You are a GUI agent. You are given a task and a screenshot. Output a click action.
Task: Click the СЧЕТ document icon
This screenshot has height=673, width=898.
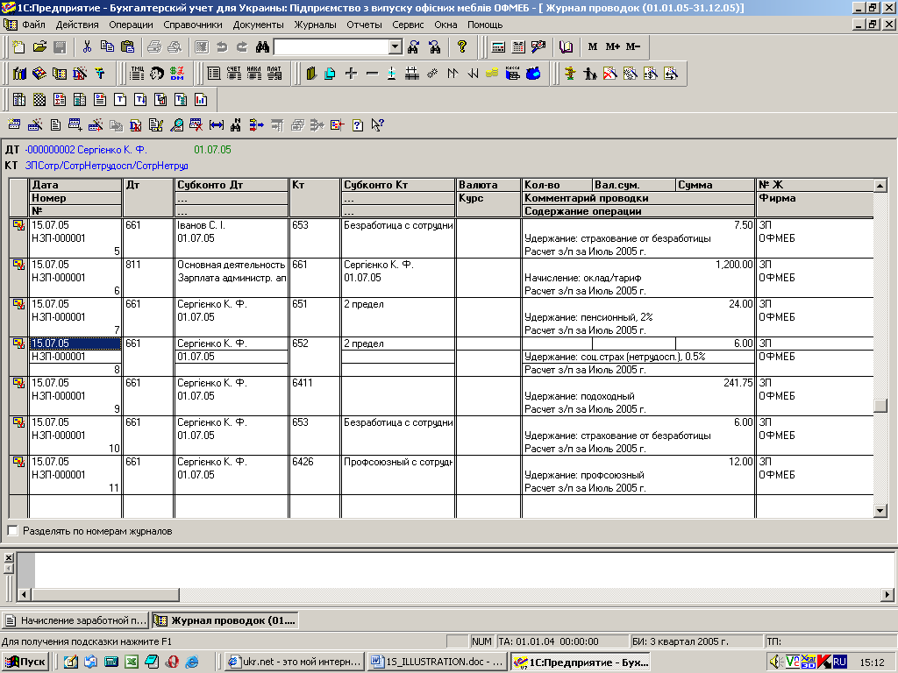click(233, 74)
